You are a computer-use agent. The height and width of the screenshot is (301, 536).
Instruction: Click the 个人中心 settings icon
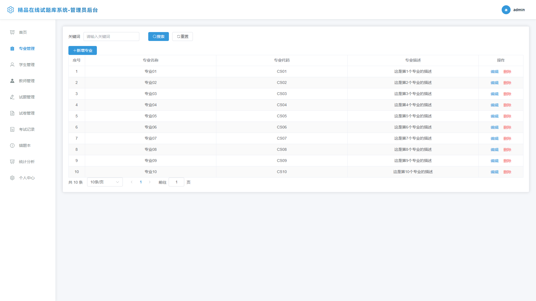[x=12, y=178]
